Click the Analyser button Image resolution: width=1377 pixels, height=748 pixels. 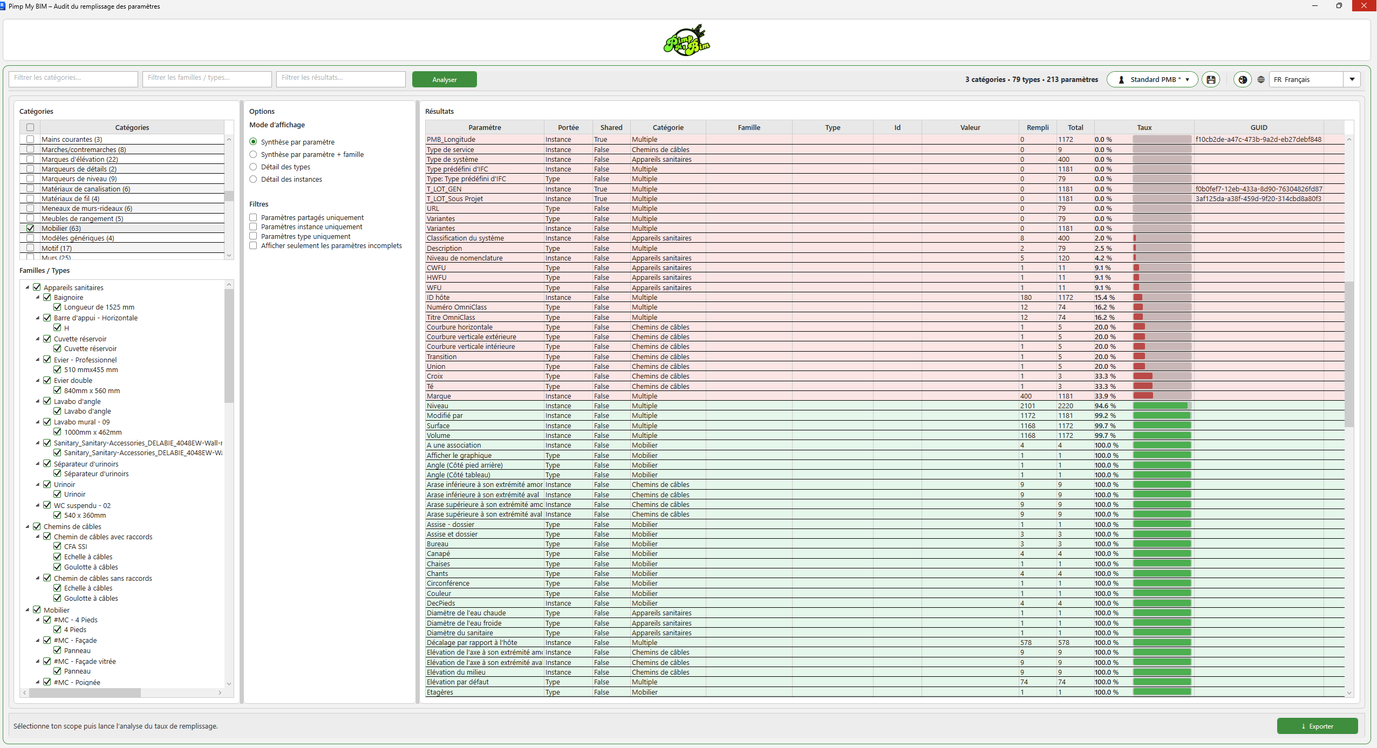point(445,80)
